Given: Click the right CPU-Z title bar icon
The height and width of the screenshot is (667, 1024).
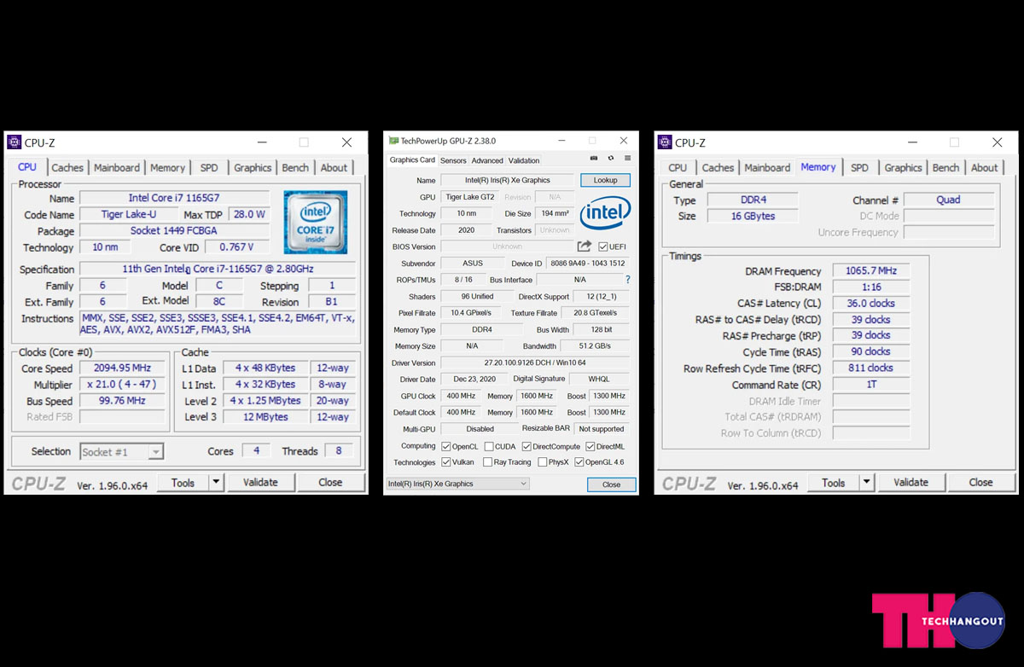Looking at the screenshot, I should pos(665,142).
